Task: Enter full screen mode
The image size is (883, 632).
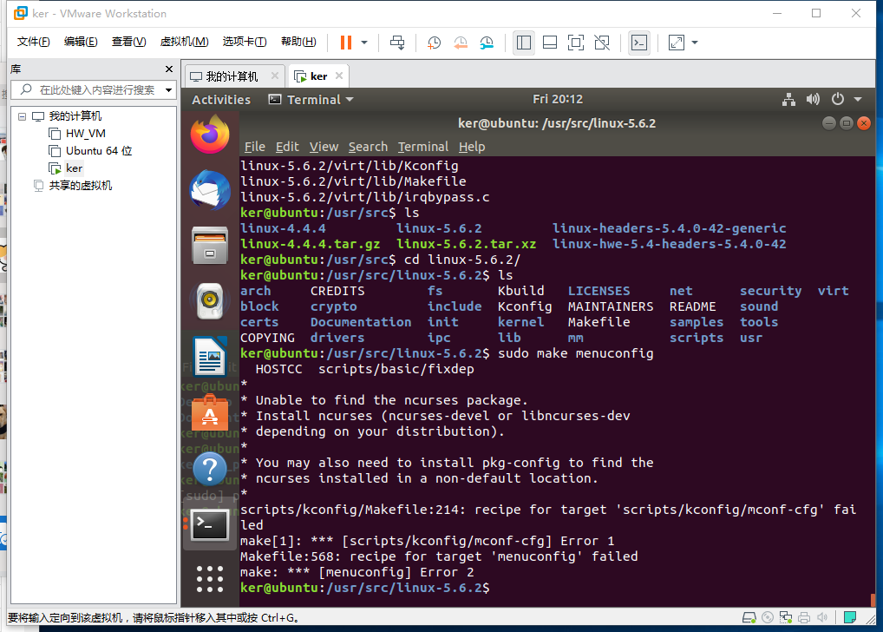Action: (575, 42)
